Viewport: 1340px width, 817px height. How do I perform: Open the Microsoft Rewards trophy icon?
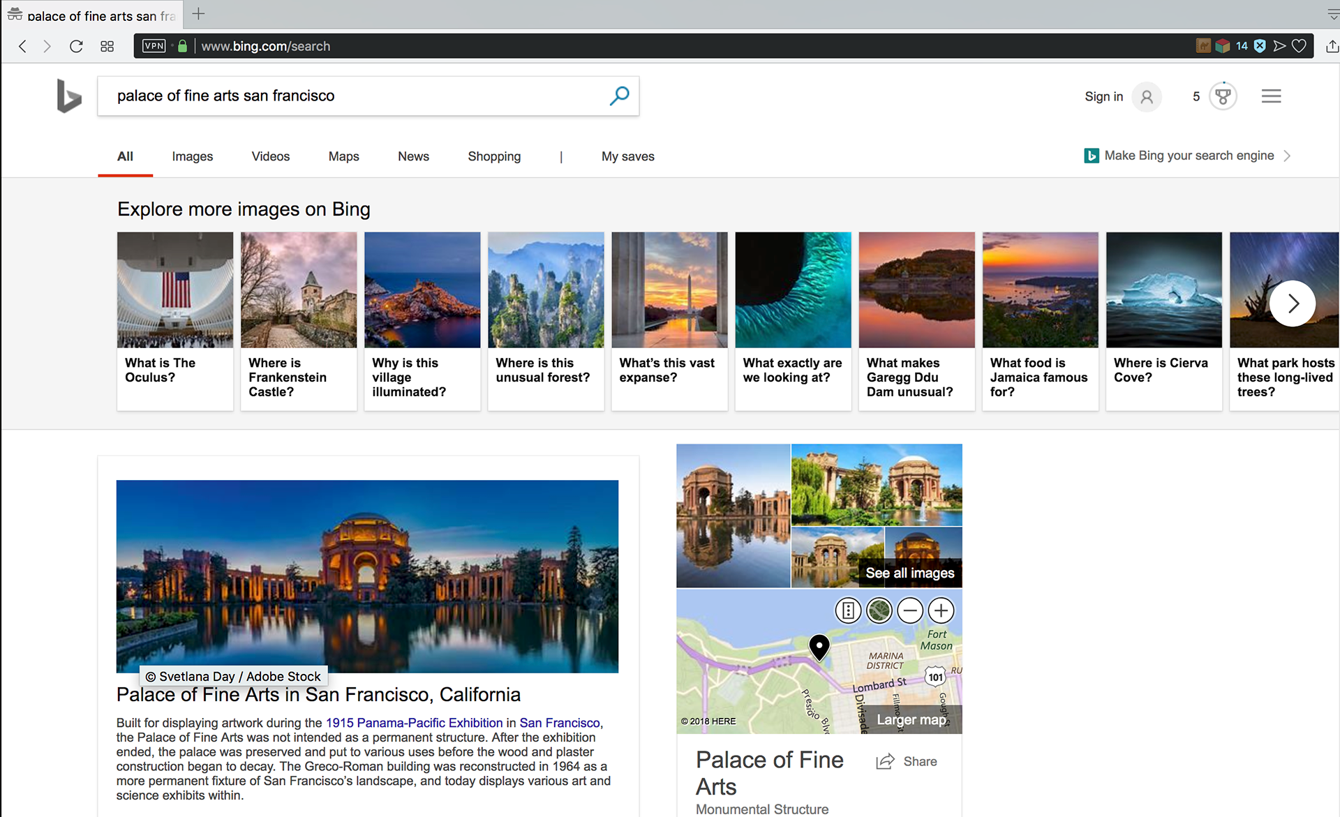[1222, 96]
